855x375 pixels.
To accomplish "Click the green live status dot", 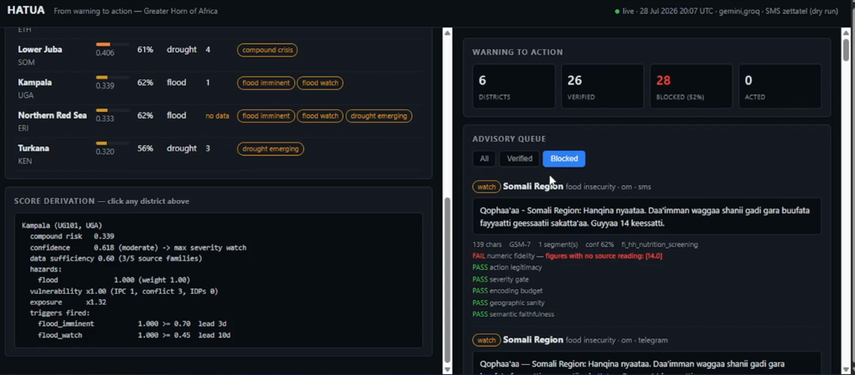I will (x=617, y=12).
